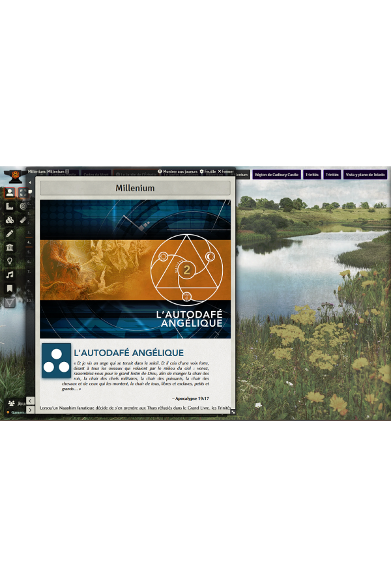Image resolution: width=391 pixels, height=587 pixels.
Task: Expand the players list panel
Action: tap(12, 404)
